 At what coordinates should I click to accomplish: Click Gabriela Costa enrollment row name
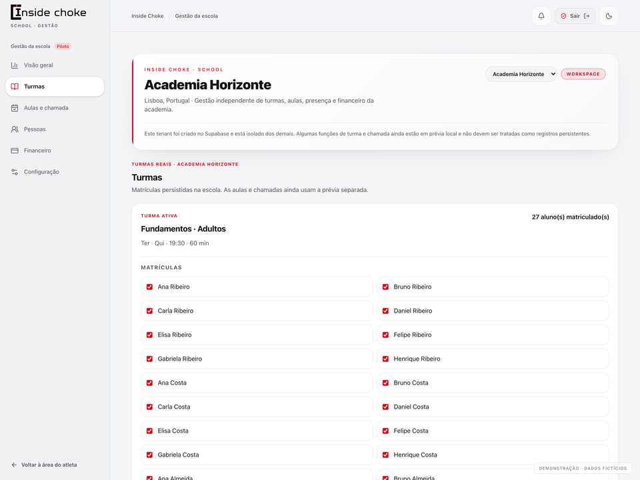tap(178, 455)
